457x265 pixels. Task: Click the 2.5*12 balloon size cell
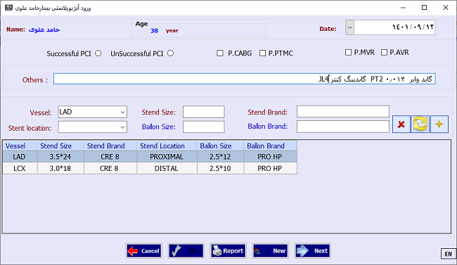(220, 157)
